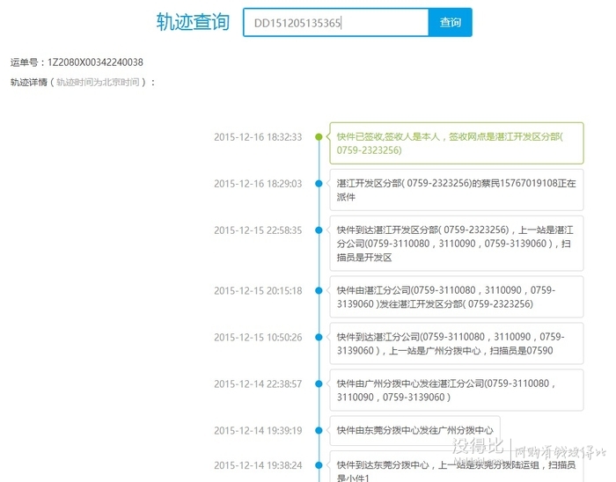This screenshot has height=482, width=616.
Task: Select the 轨迹查询 page title
Action: coord(193,22)
